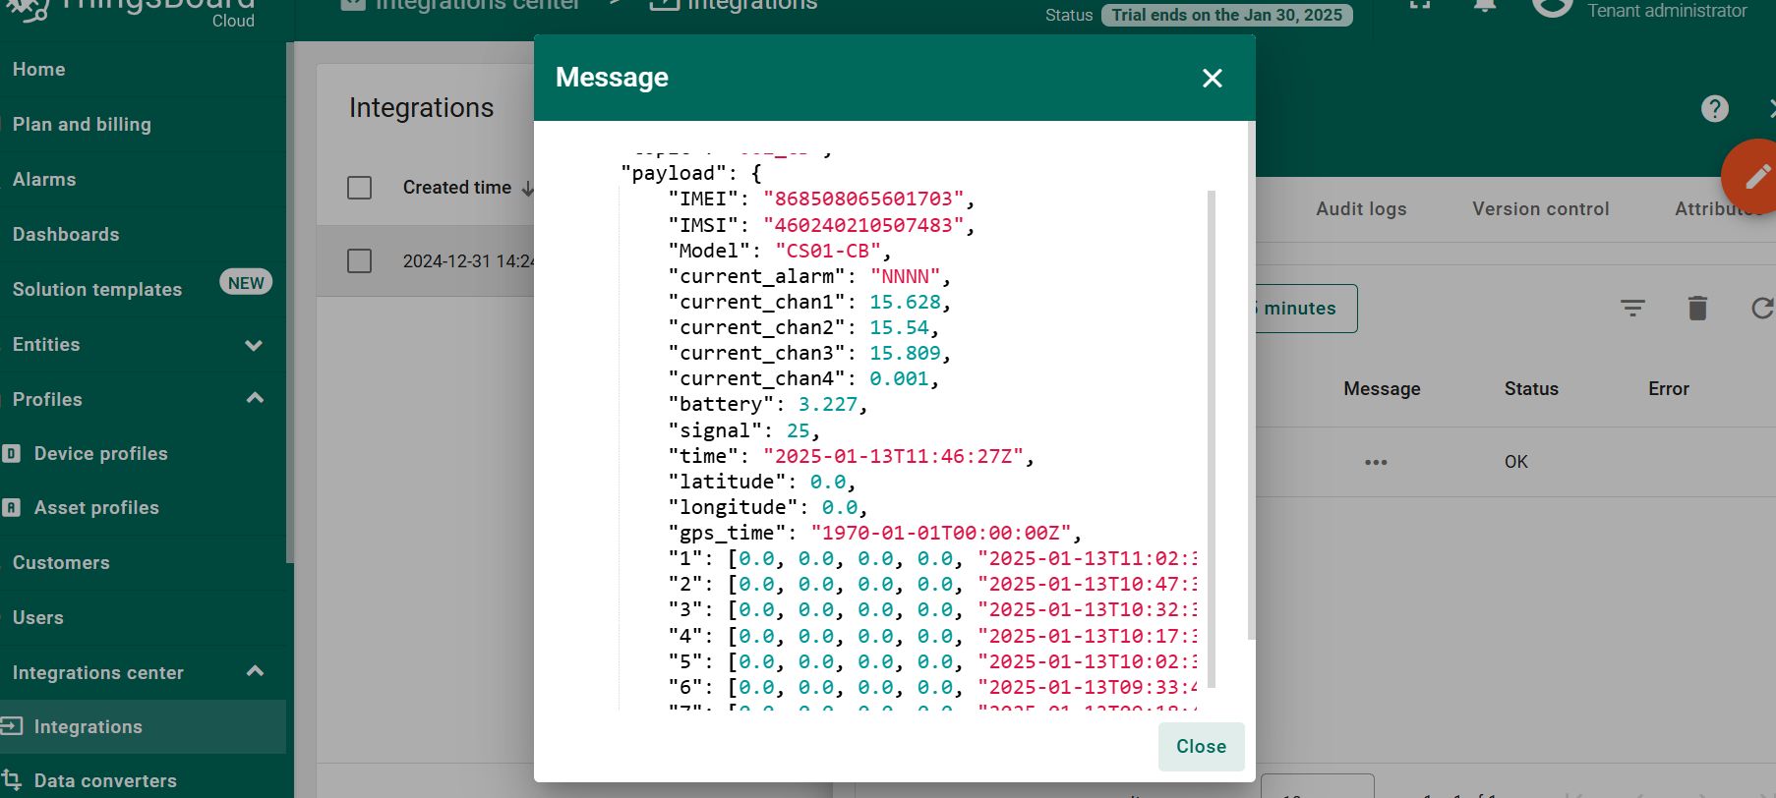Screen dimensions: 1776x798
Task: Click the Status column header
Action: click(1531, 389)
